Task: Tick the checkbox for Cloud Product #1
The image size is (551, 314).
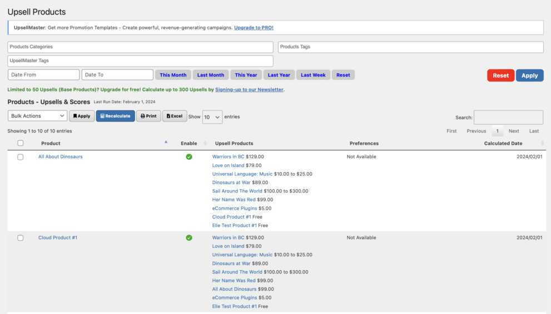Action: (21, 238)
